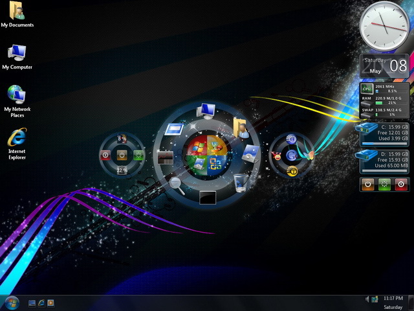The width and height of the screenshot is (414, 311).
Task: Click Show Desktop in quick launch
Action: tap(32, 303)
